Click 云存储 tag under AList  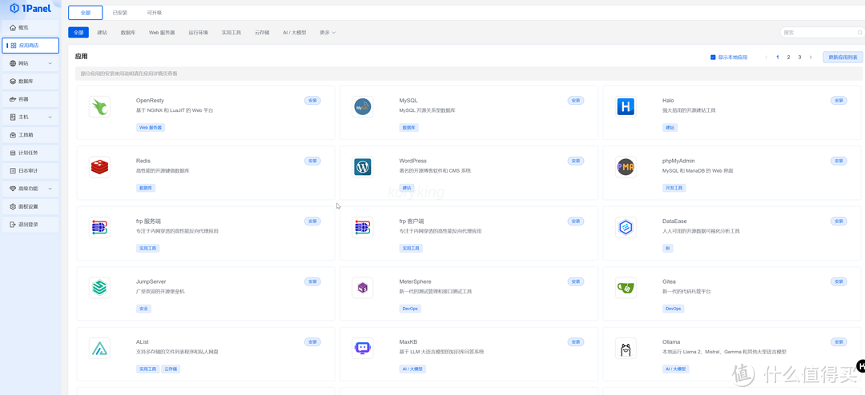point(171,369)
